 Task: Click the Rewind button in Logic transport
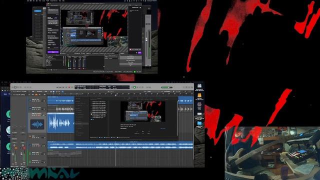[x=57, y=87]
